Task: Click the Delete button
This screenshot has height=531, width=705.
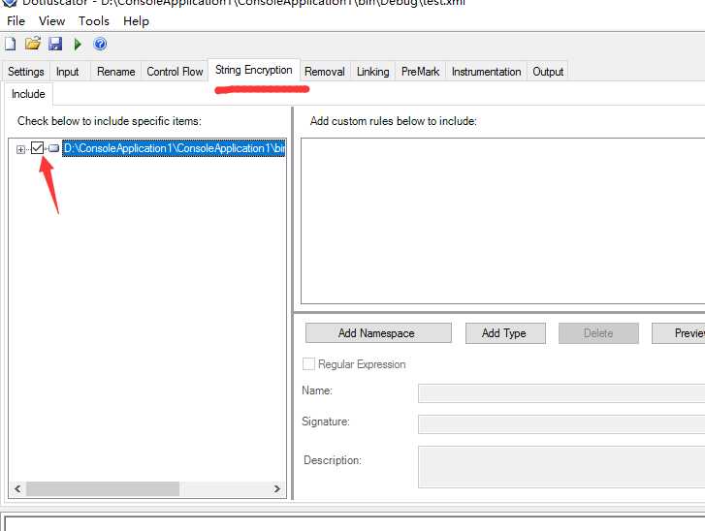Action: [598, 333]
